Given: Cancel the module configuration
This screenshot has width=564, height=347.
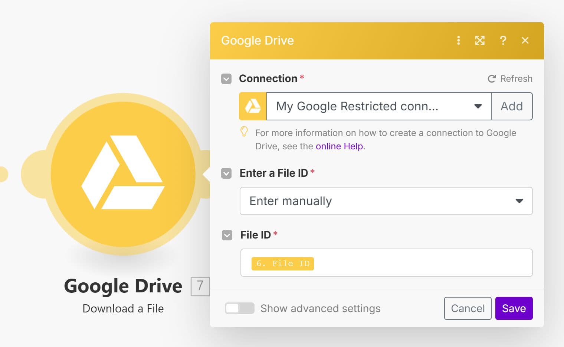Looking at the screenshot, I should coord(468,308).
